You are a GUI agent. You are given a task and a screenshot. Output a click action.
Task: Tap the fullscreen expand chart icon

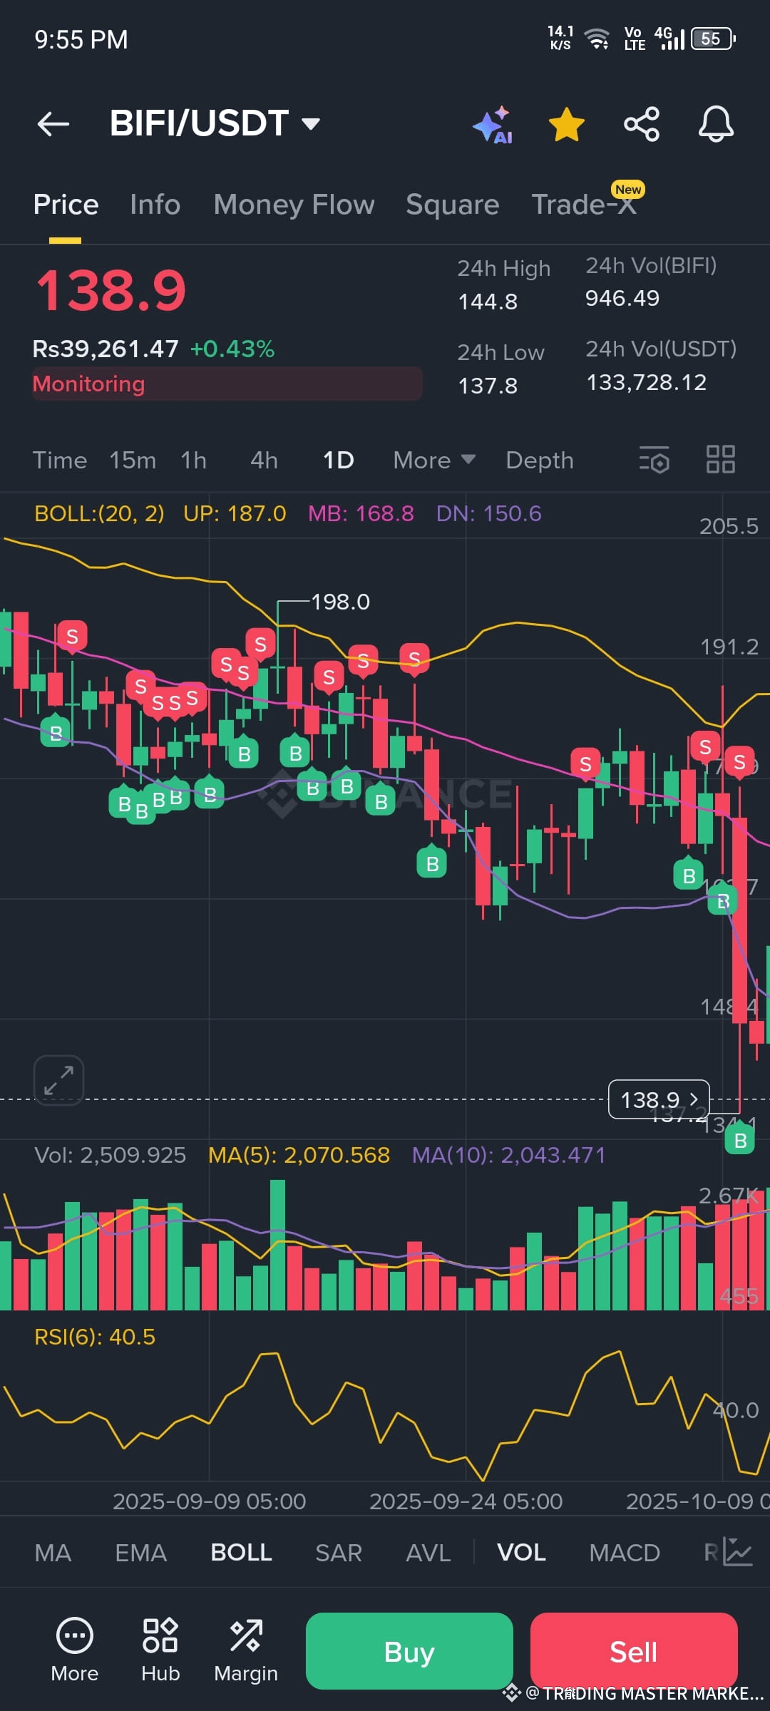click(58, 1080)
